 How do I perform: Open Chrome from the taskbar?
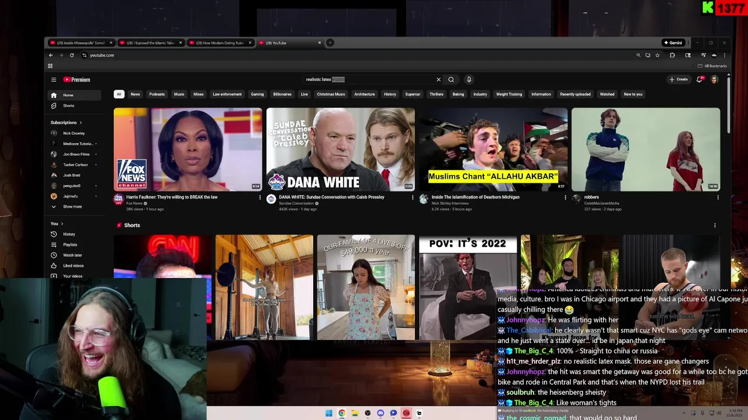(x=342, y=413)
